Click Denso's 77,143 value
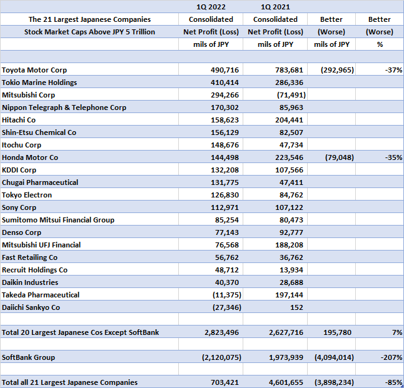Viewport: 404px width, 388px height. pyautogui.click(x=227, y=232)
